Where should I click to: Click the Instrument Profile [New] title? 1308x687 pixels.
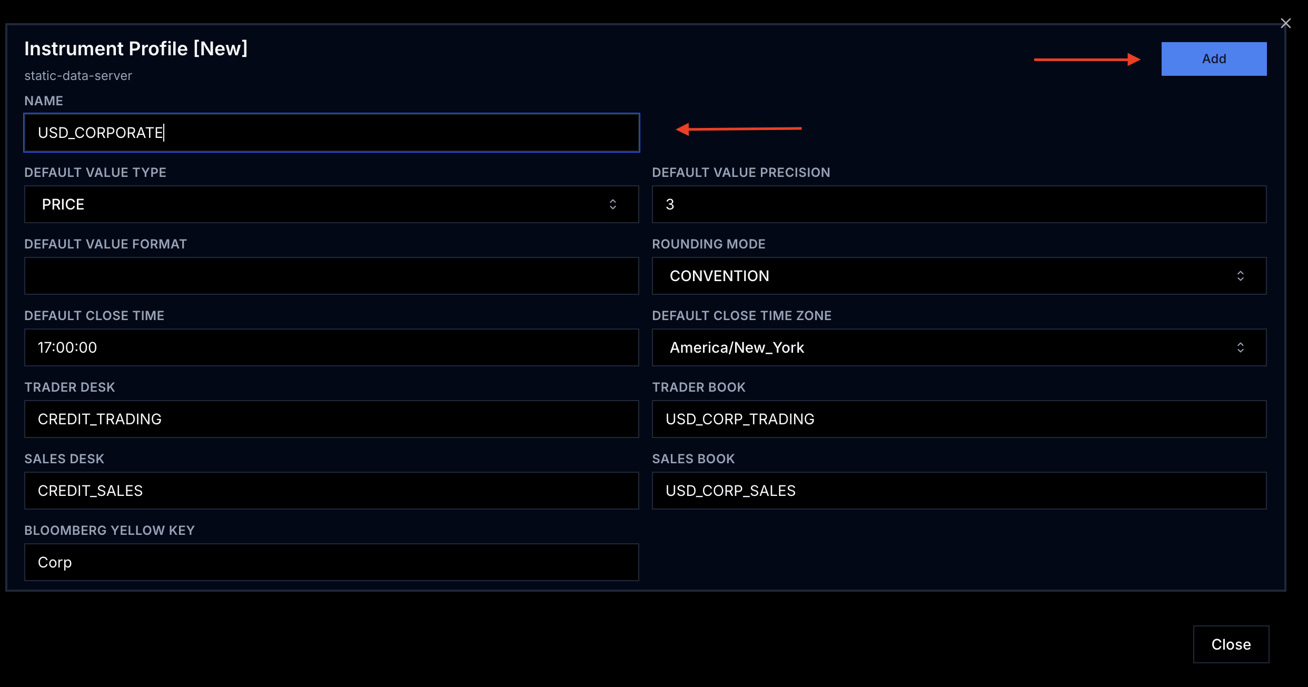pyautogui.click(x=136, y=48)
